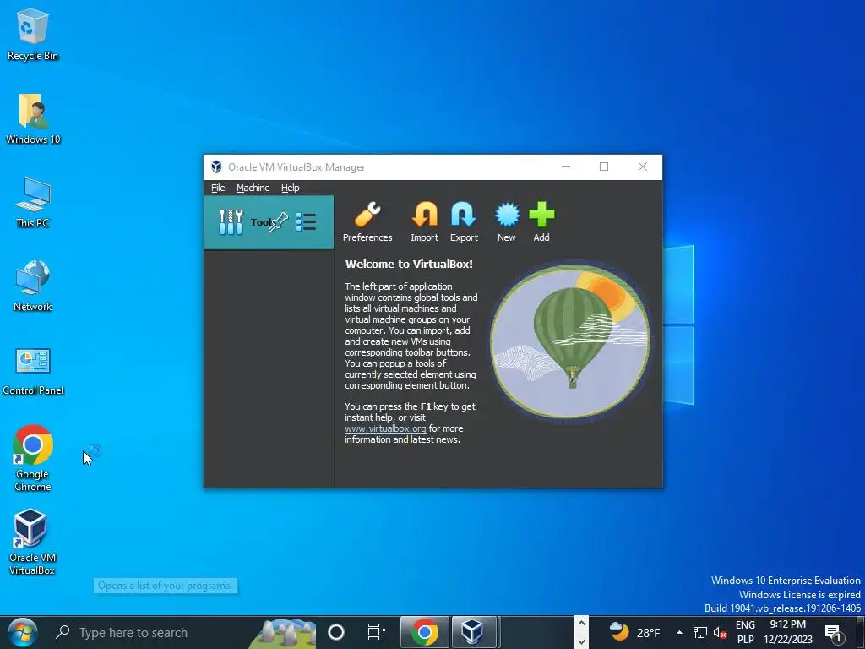Screen dimensions: 865x649
Task: Select the Network desktop icon
Action: pyautogui.click(x=33, y=286)
